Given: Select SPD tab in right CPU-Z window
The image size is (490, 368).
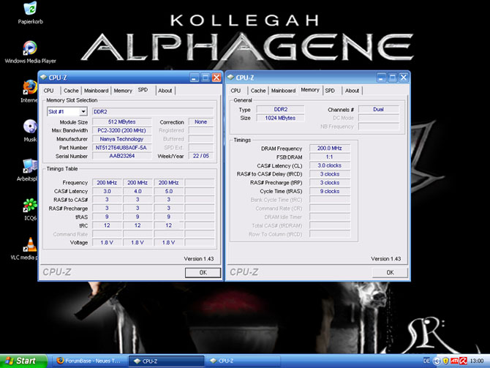Looking at the screenshot, I should click(x=330, y=91).
